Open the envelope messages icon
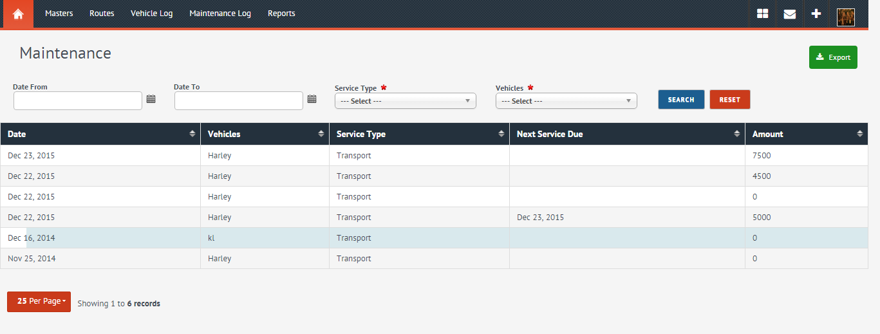This screenshot has width=880, height=334. click(789, 14)
